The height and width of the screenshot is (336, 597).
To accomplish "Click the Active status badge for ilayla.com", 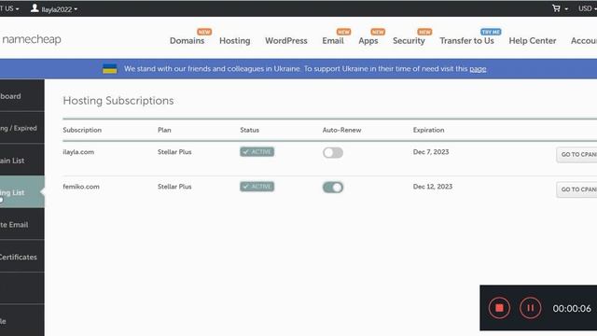I will pyautogui.click(x=257, y=152).
